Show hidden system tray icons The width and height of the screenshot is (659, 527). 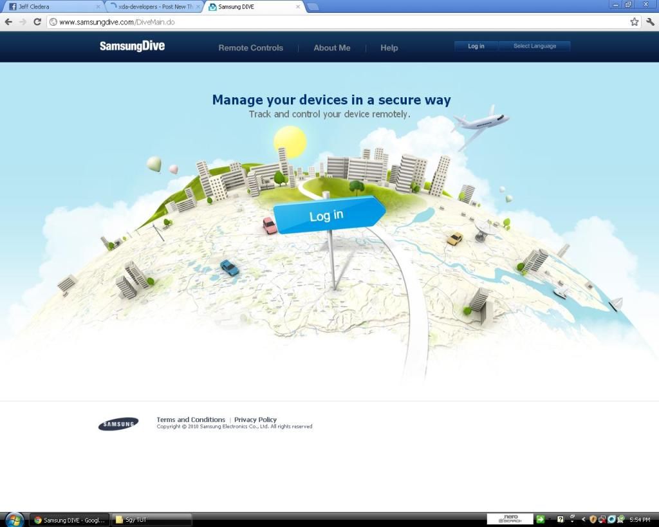click(583, 520)
